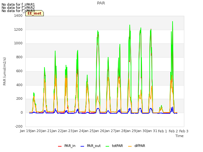Click the small Feb 1 peak near 100
This screenshot has height=152, width=203.
[161, 106]
